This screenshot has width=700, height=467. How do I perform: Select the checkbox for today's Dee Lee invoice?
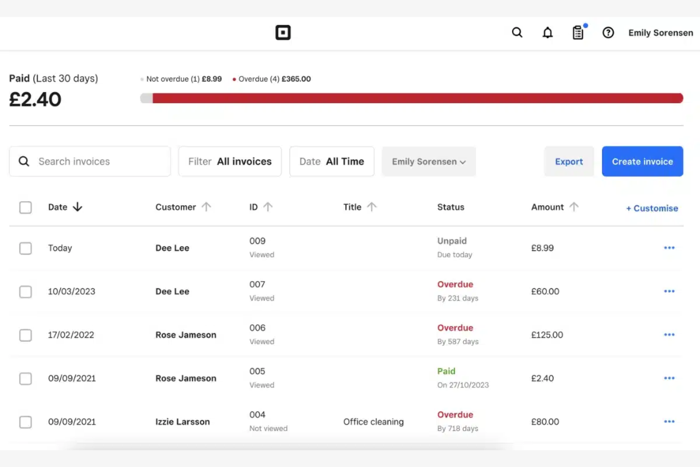(26, 248)
